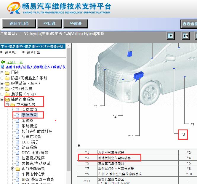Expand the 仪表/显示屏 folder

[2, 89]
